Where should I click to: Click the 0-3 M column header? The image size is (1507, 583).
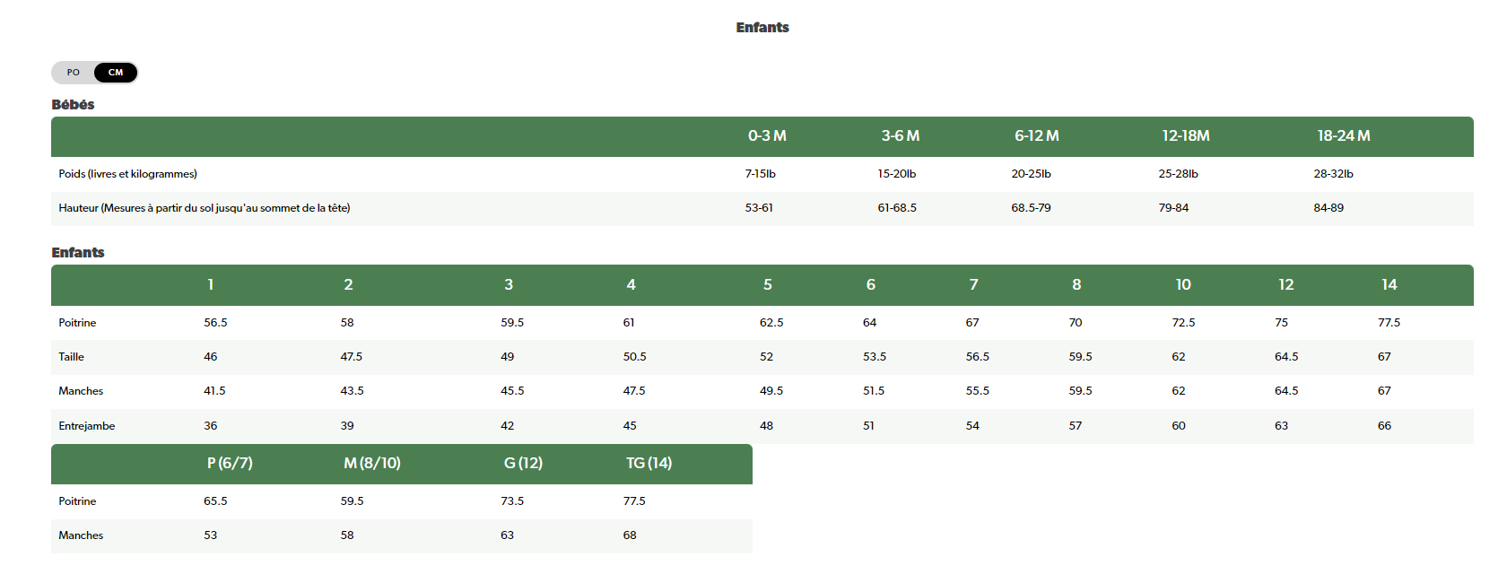pyautogui.click(x=767, y=136)
